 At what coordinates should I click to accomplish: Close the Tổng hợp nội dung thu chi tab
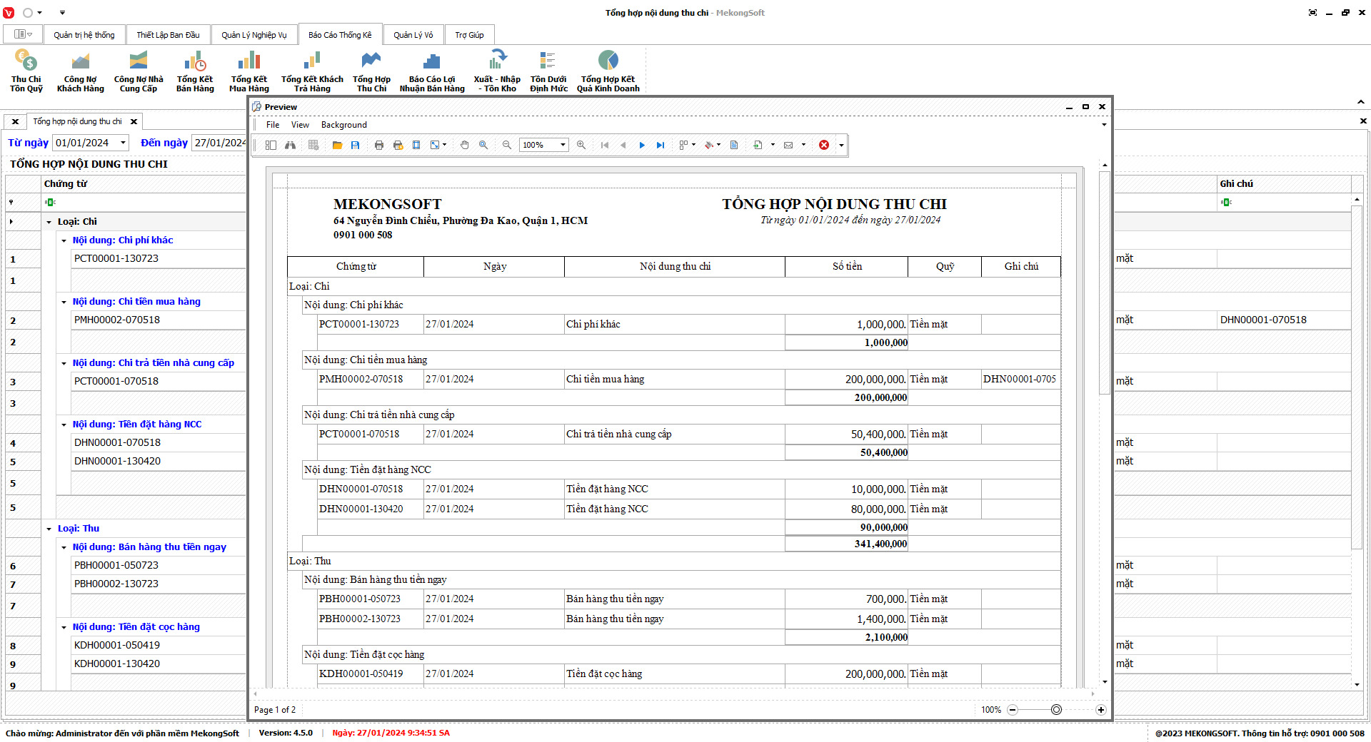[x=134, y=121]
